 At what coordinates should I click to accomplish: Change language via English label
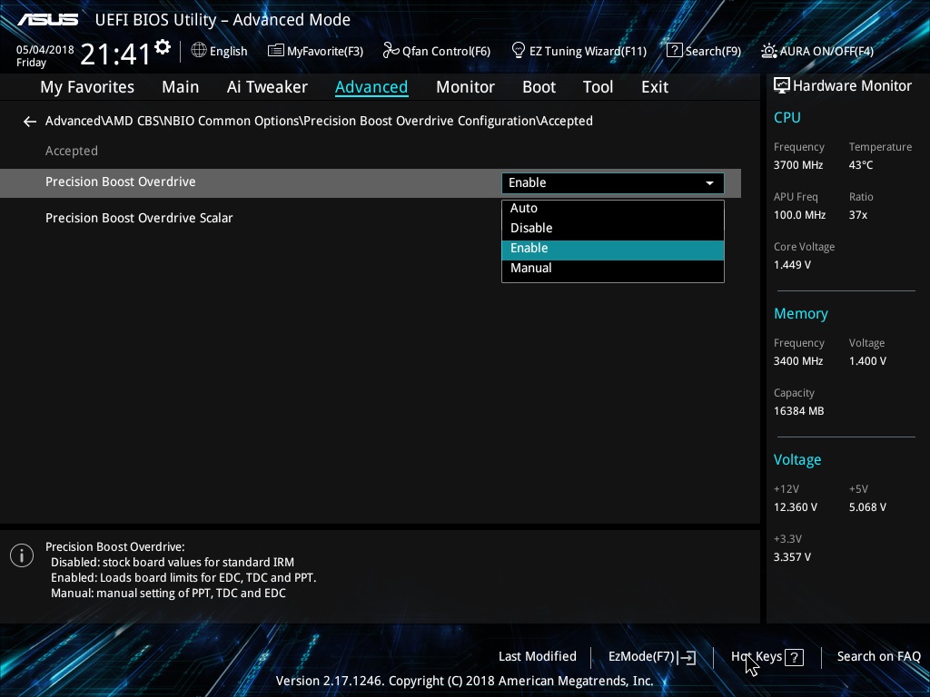[x=228, y=51]
